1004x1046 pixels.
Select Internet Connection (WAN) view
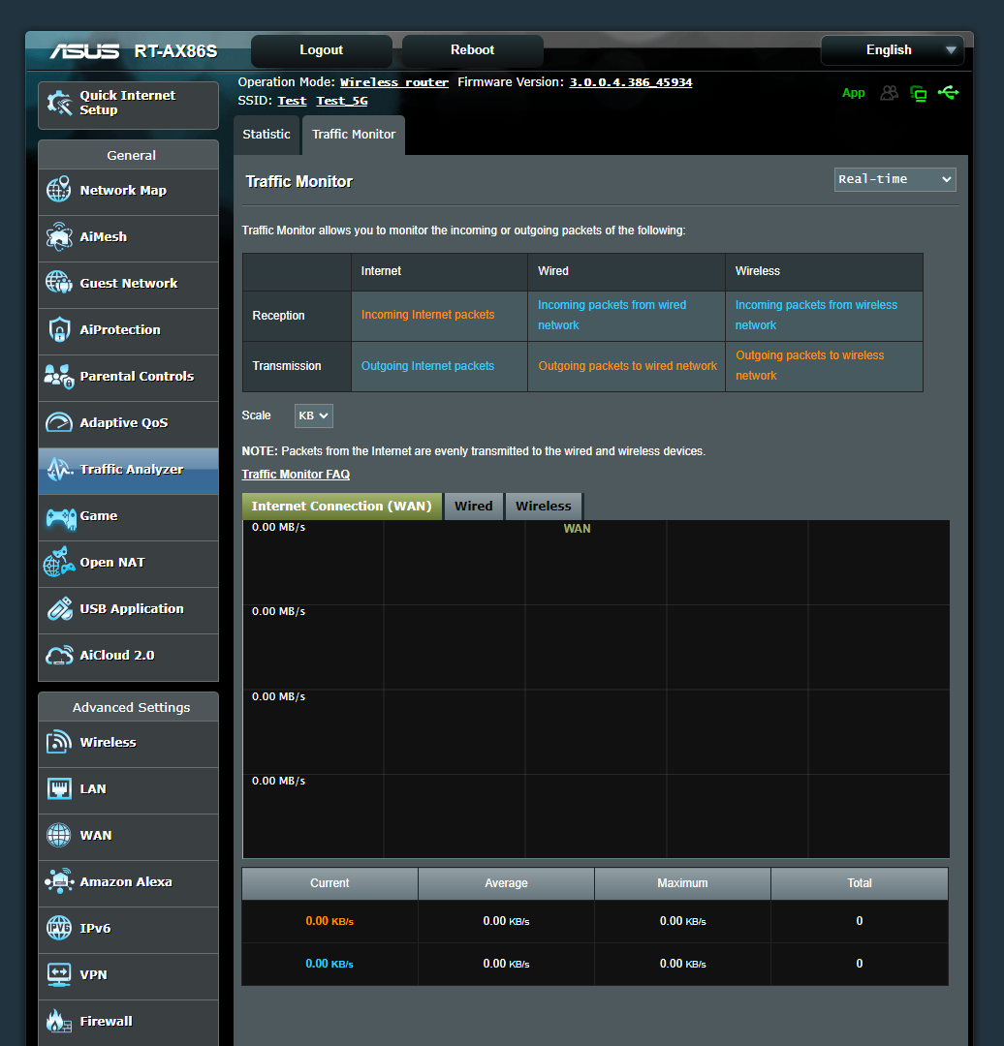point(341,506)
